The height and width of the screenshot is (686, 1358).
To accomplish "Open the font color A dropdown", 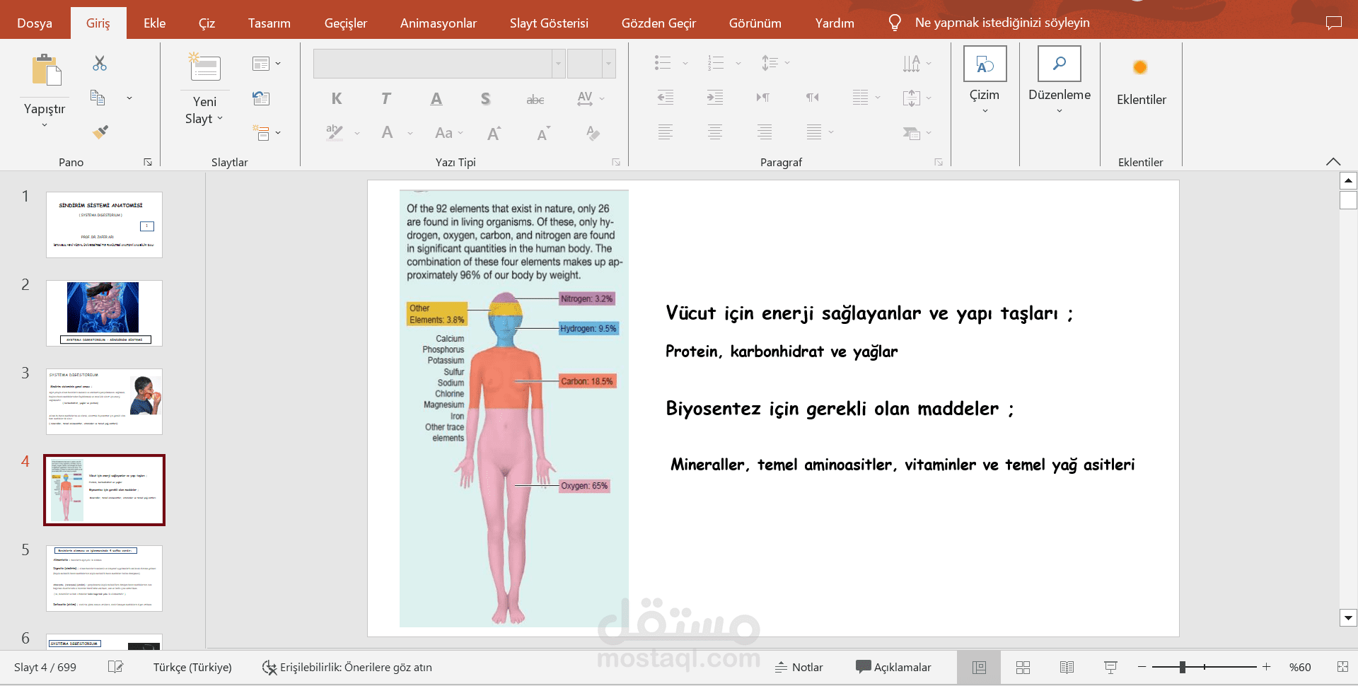I will 410,133.
